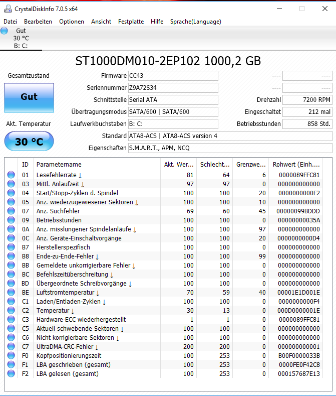
Task: Click status orb of Nicht korrigierbare Sektoren row
Action: 11,337
